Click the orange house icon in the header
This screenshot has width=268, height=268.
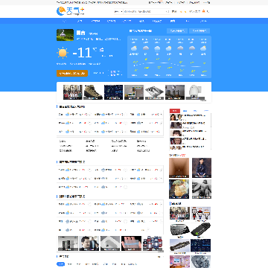(204, 11)
